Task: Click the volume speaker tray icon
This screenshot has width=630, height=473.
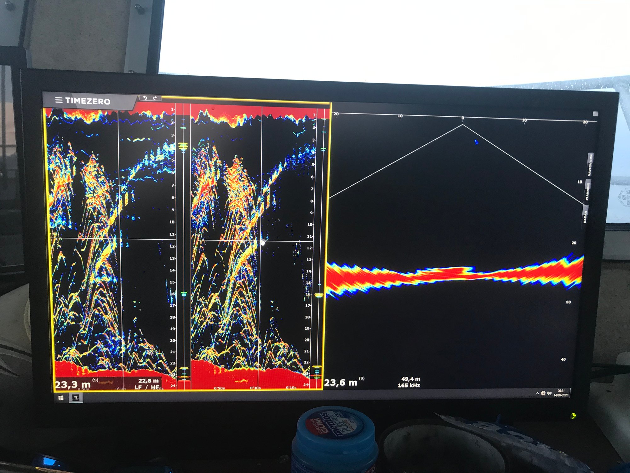Action: [x=549, y=393]
